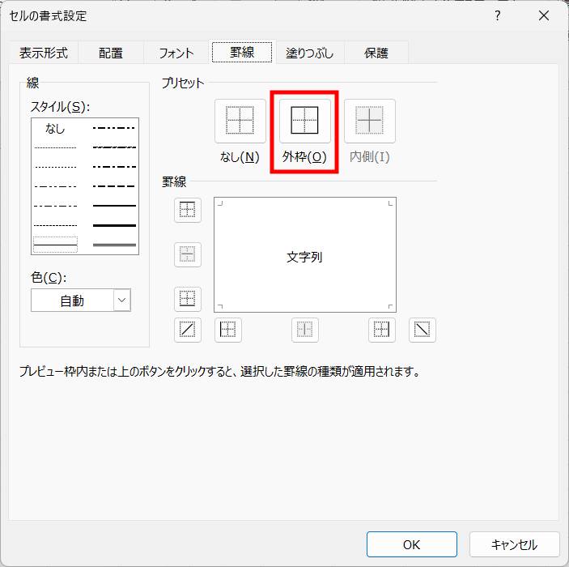569x567 pixels.
Task: Choose the slanted dash-dot line style
Action: (114, 147)
